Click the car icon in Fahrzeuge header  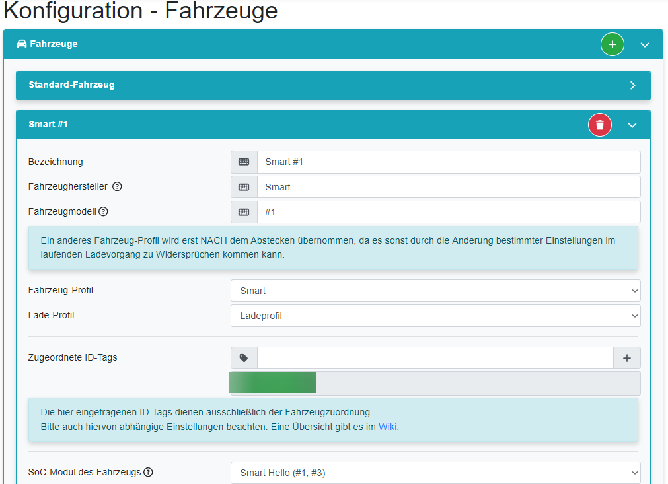point(22,44)
